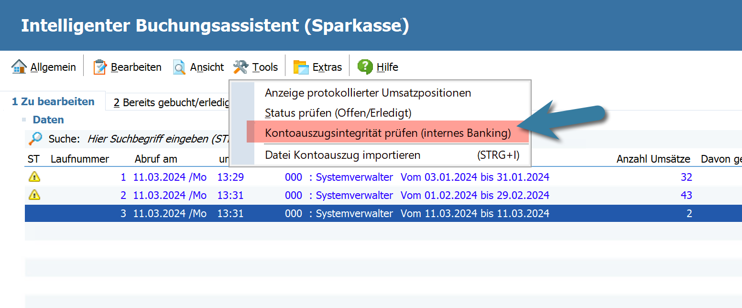Screen dimensions: 742x308
Task: Select Anzeige protokollierter Umsatzpositionen menu entry
Action: coord(368,93)
